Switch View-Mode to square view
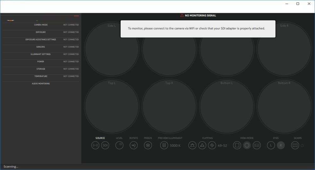The width and height of the screenshot is (315, 170). 237,145
